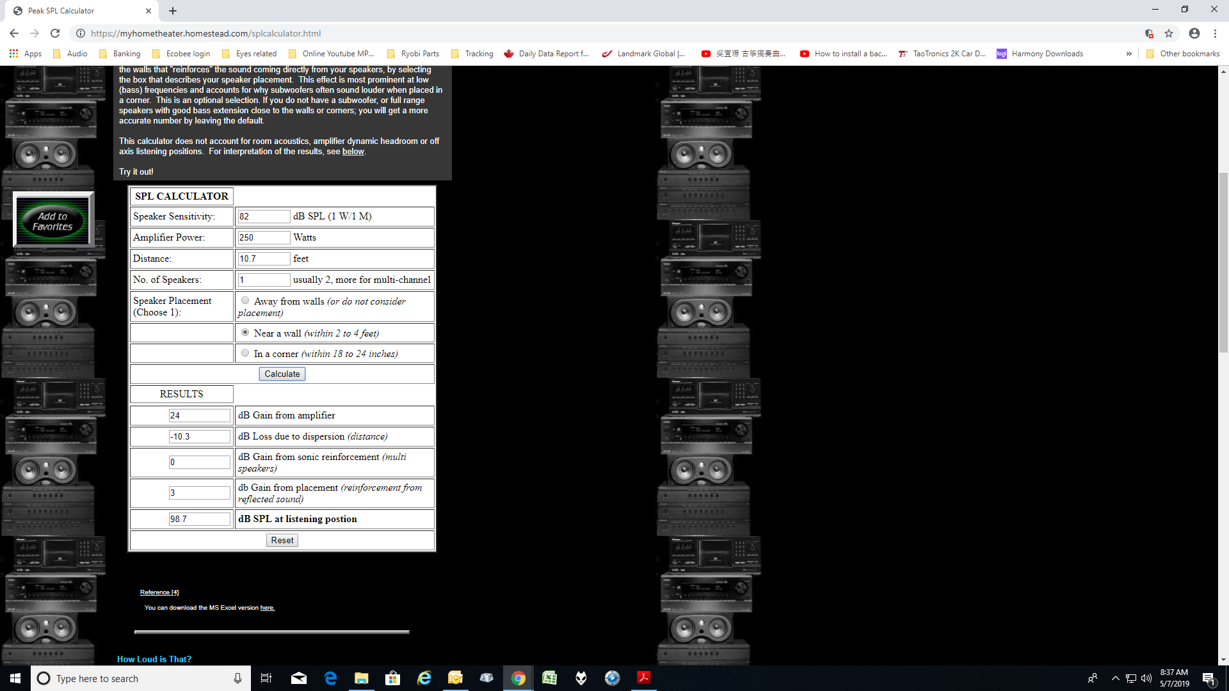
Task: Open Excel from the taskbar
Action: [549, 678]
